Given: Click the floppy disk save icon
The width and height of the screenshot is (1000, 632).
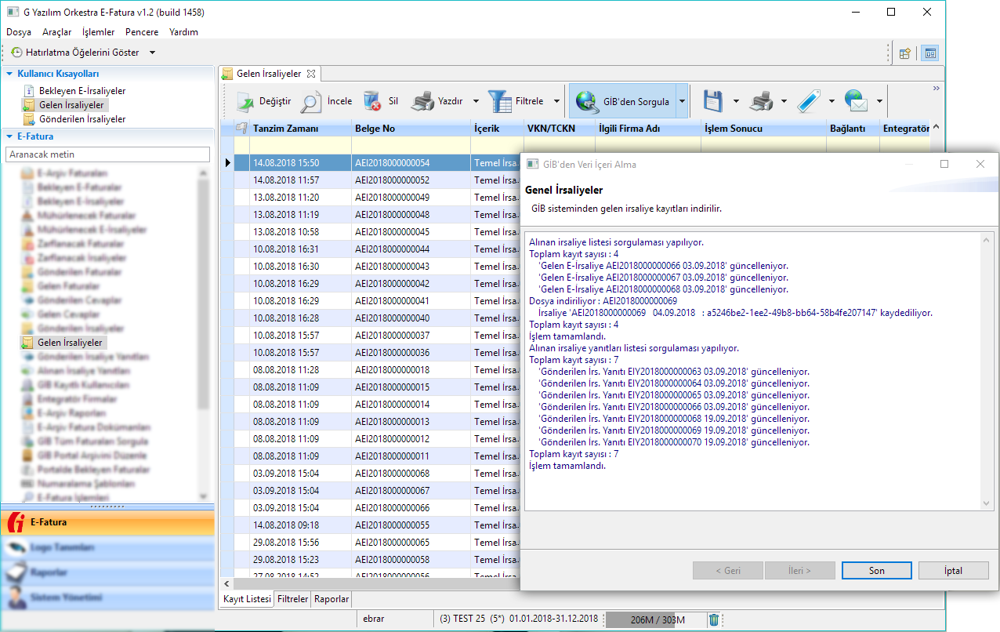Looking at the screenshot, I should tap(712, 101).
